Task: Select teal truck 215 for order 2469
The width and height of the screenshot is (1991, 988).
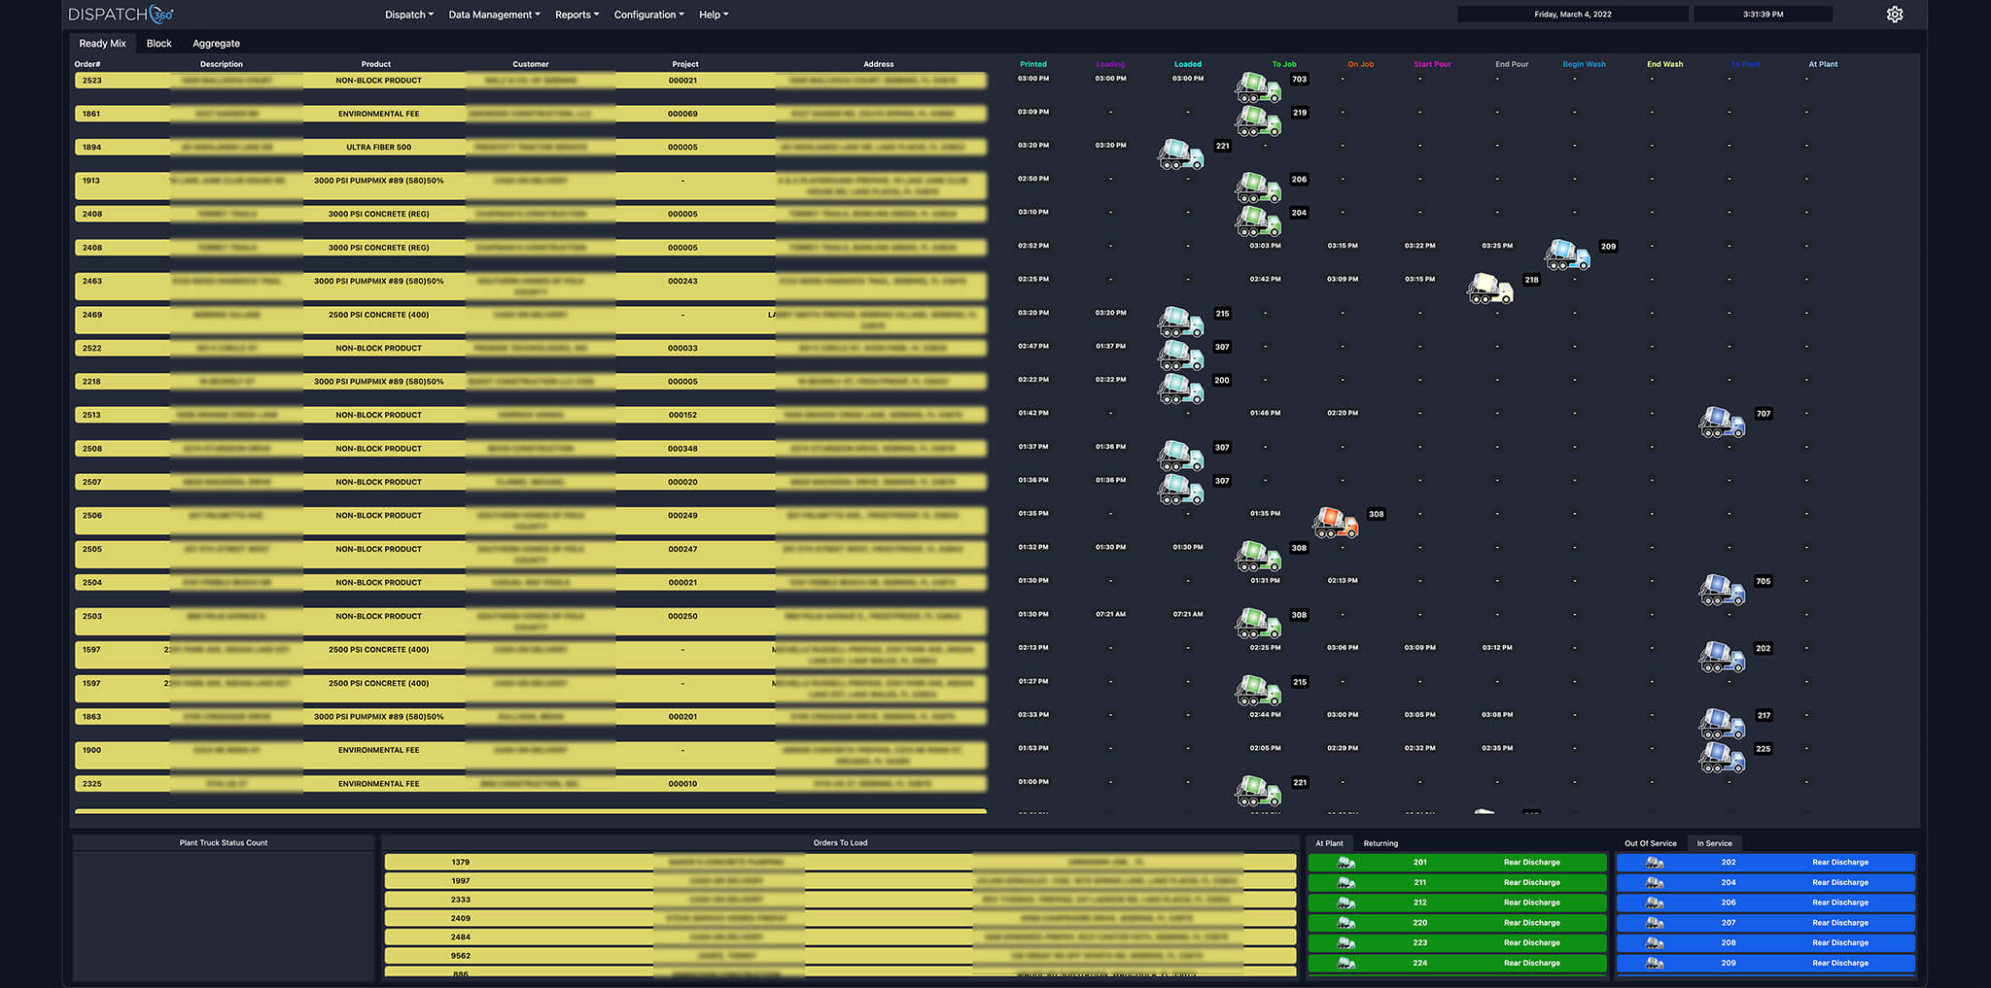Action: [1180, 322]
